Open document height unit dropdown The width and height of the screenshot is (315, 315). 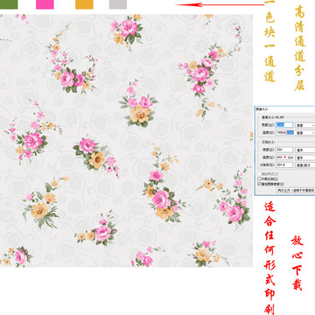click(x=305, y=157)
